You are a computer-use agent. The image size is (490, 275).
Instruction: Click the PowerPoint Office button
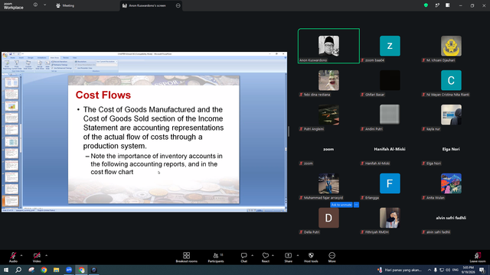pyautogui.click(x=5, y=55)
